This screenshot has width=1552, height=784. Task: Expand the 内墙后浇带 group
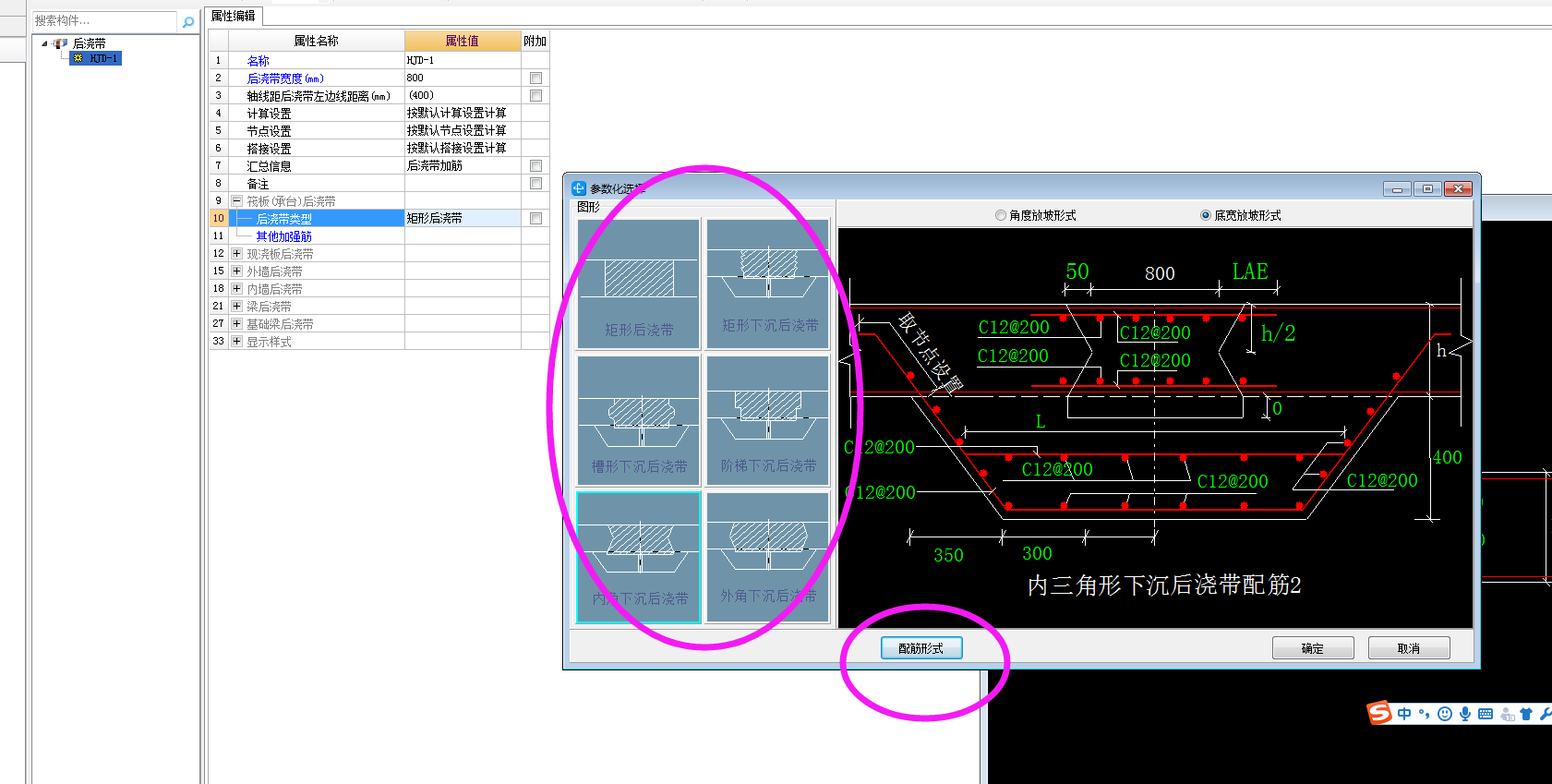(236, 289)
